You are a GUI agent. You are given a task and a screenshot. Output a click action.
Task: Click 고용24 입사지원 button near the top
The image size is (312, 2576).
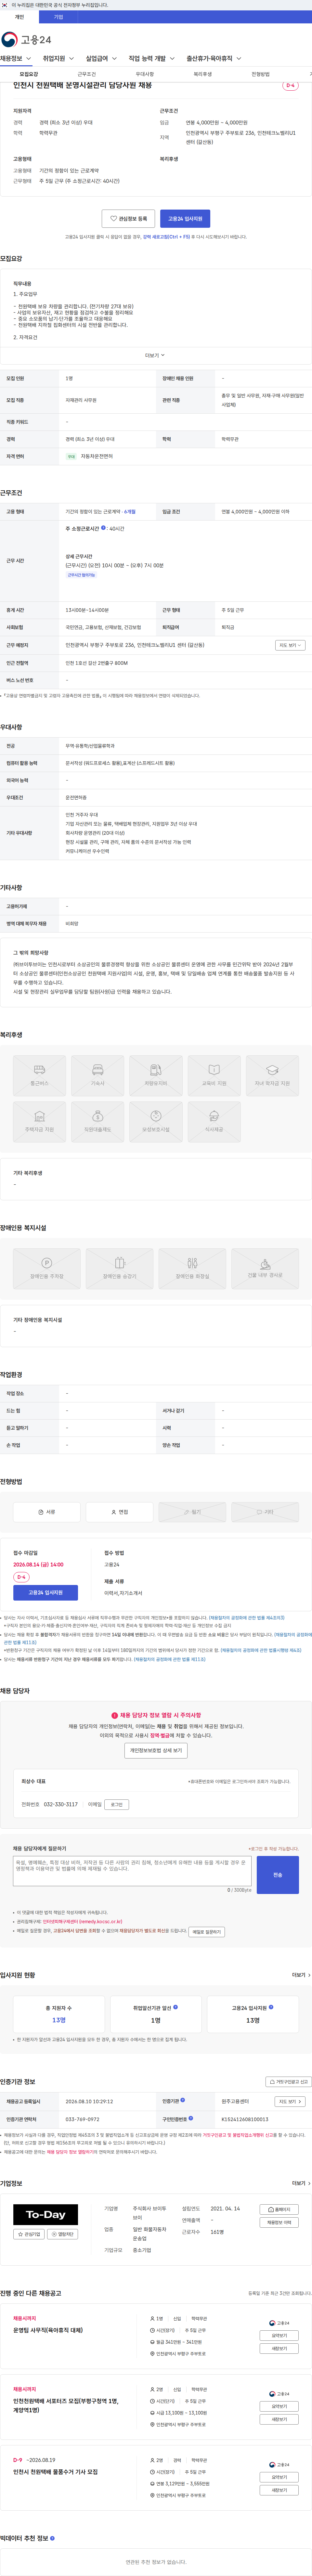click(185, 218)
